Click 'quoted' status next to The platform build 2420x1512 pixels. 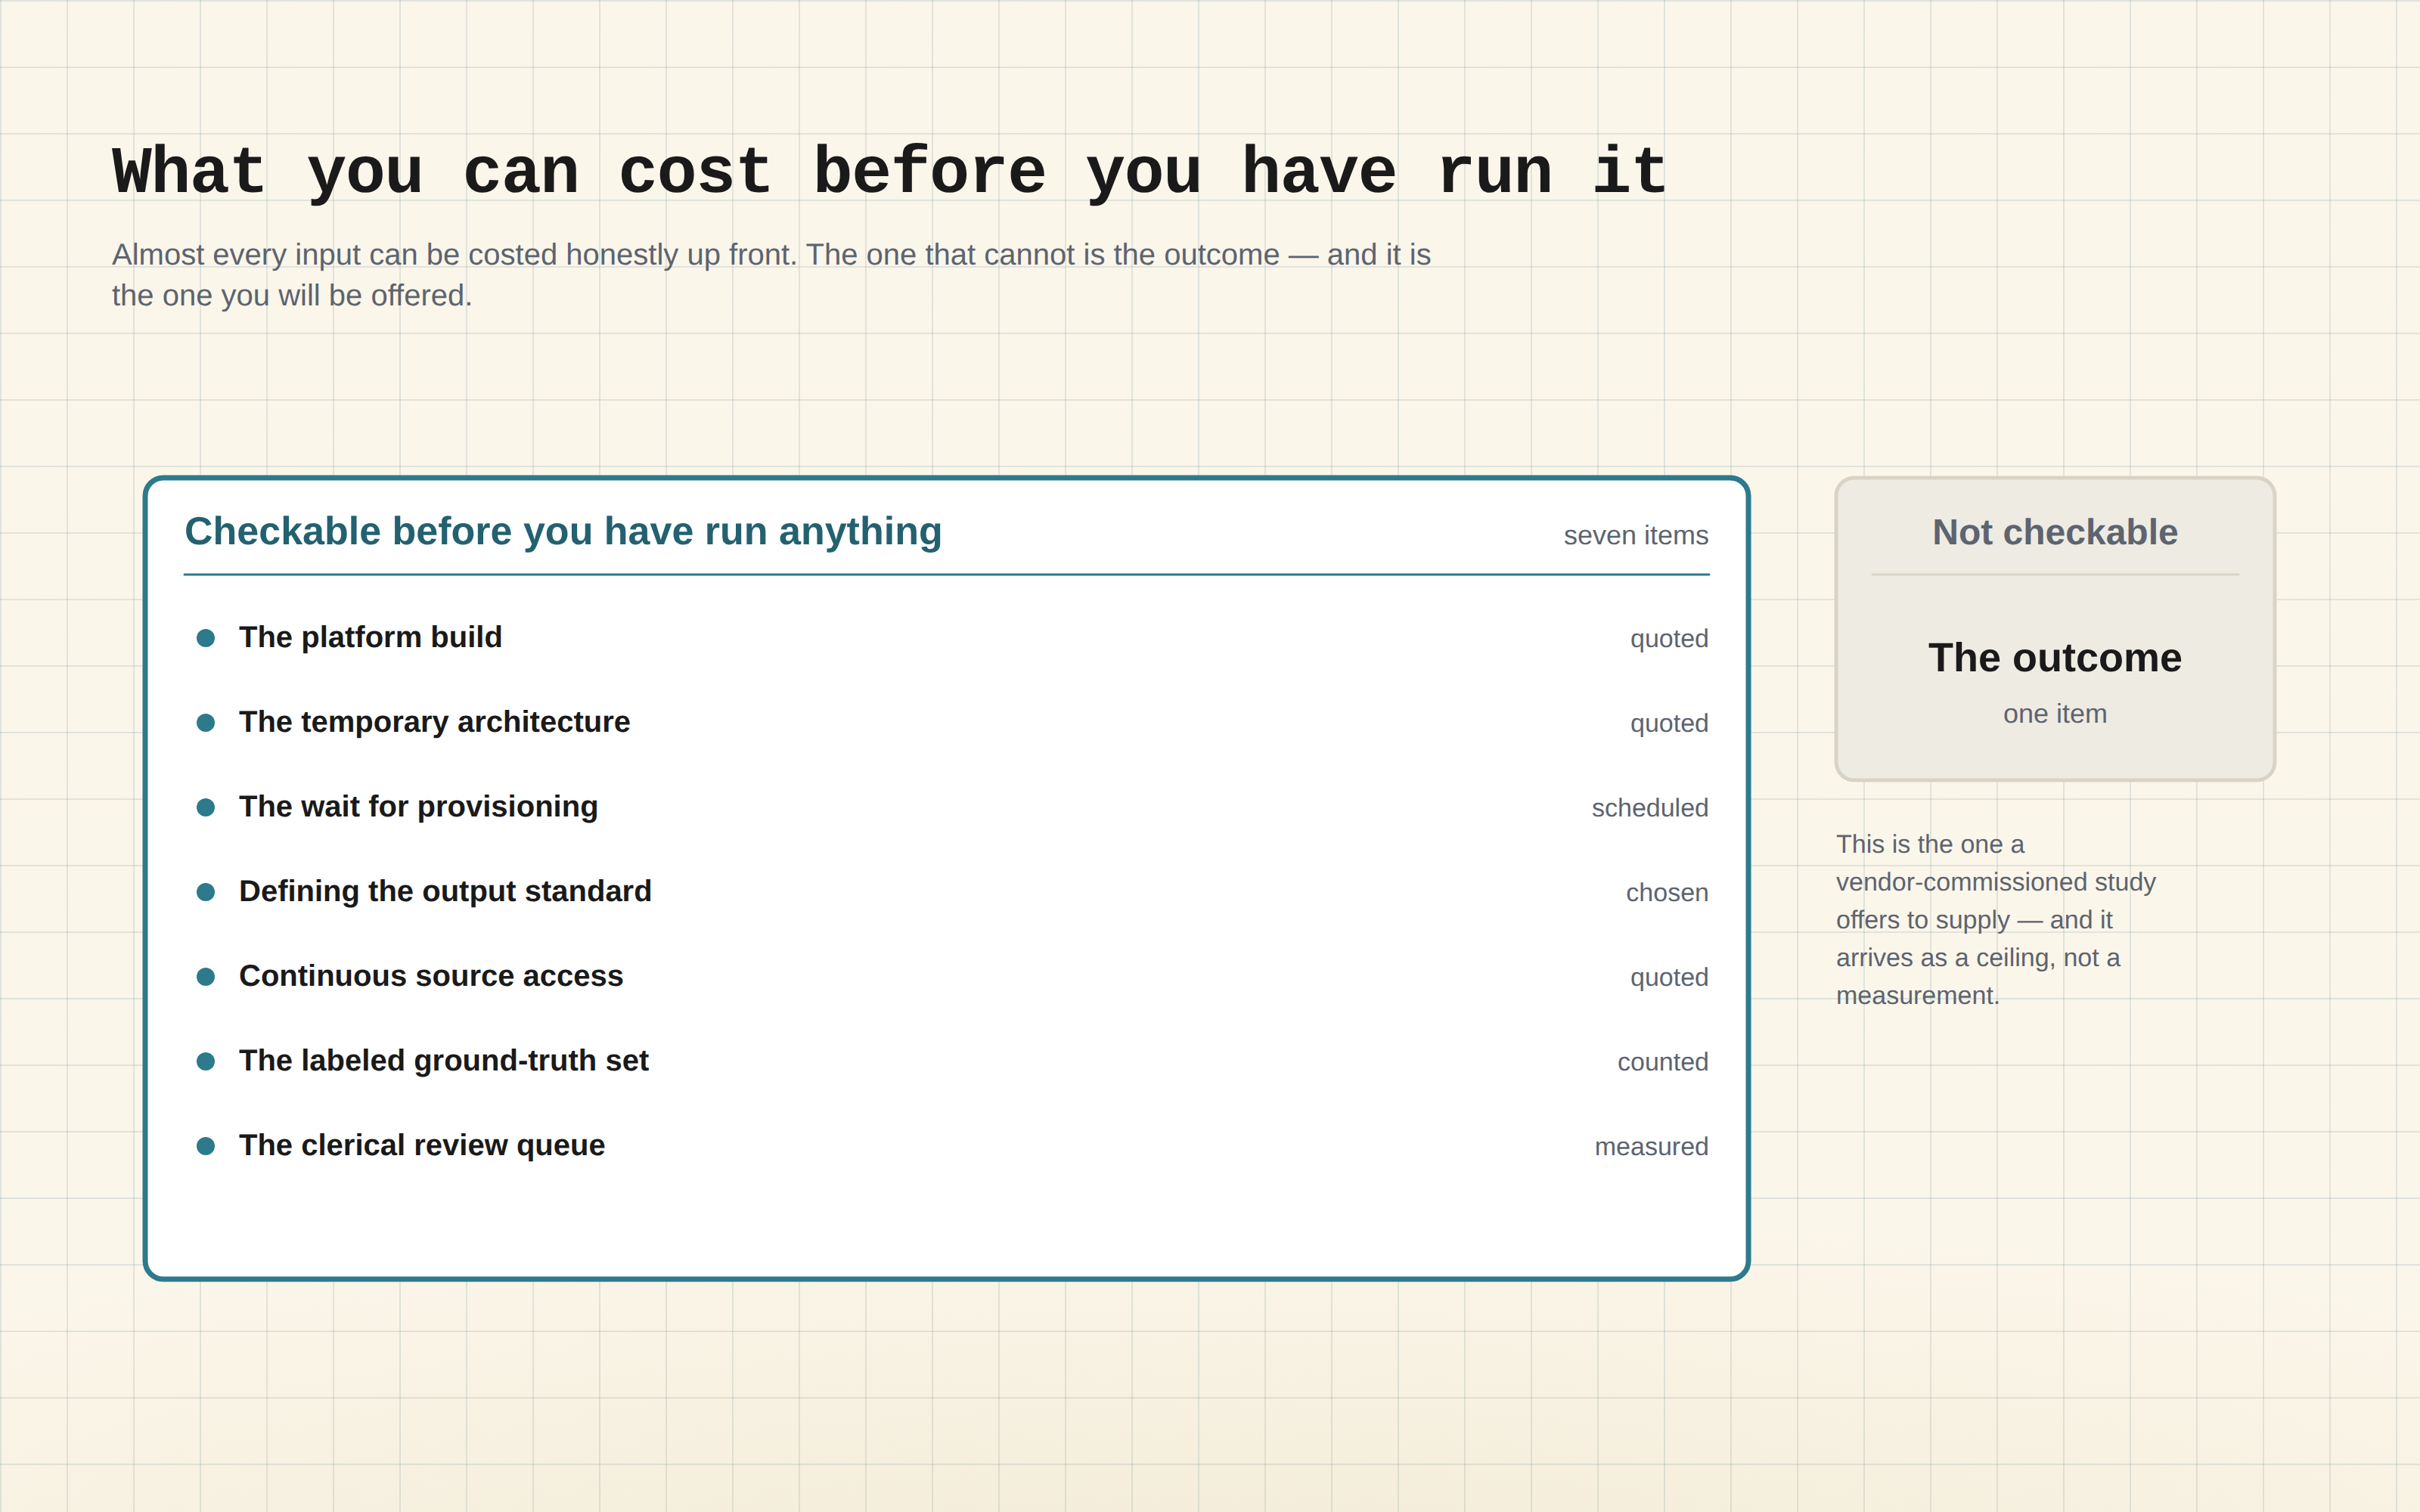(x=1669, y=639)
